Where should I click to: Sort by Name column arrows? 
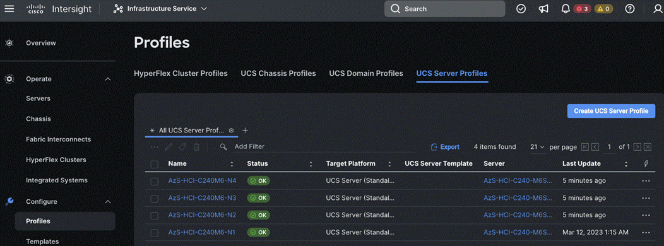click(232, 164)
